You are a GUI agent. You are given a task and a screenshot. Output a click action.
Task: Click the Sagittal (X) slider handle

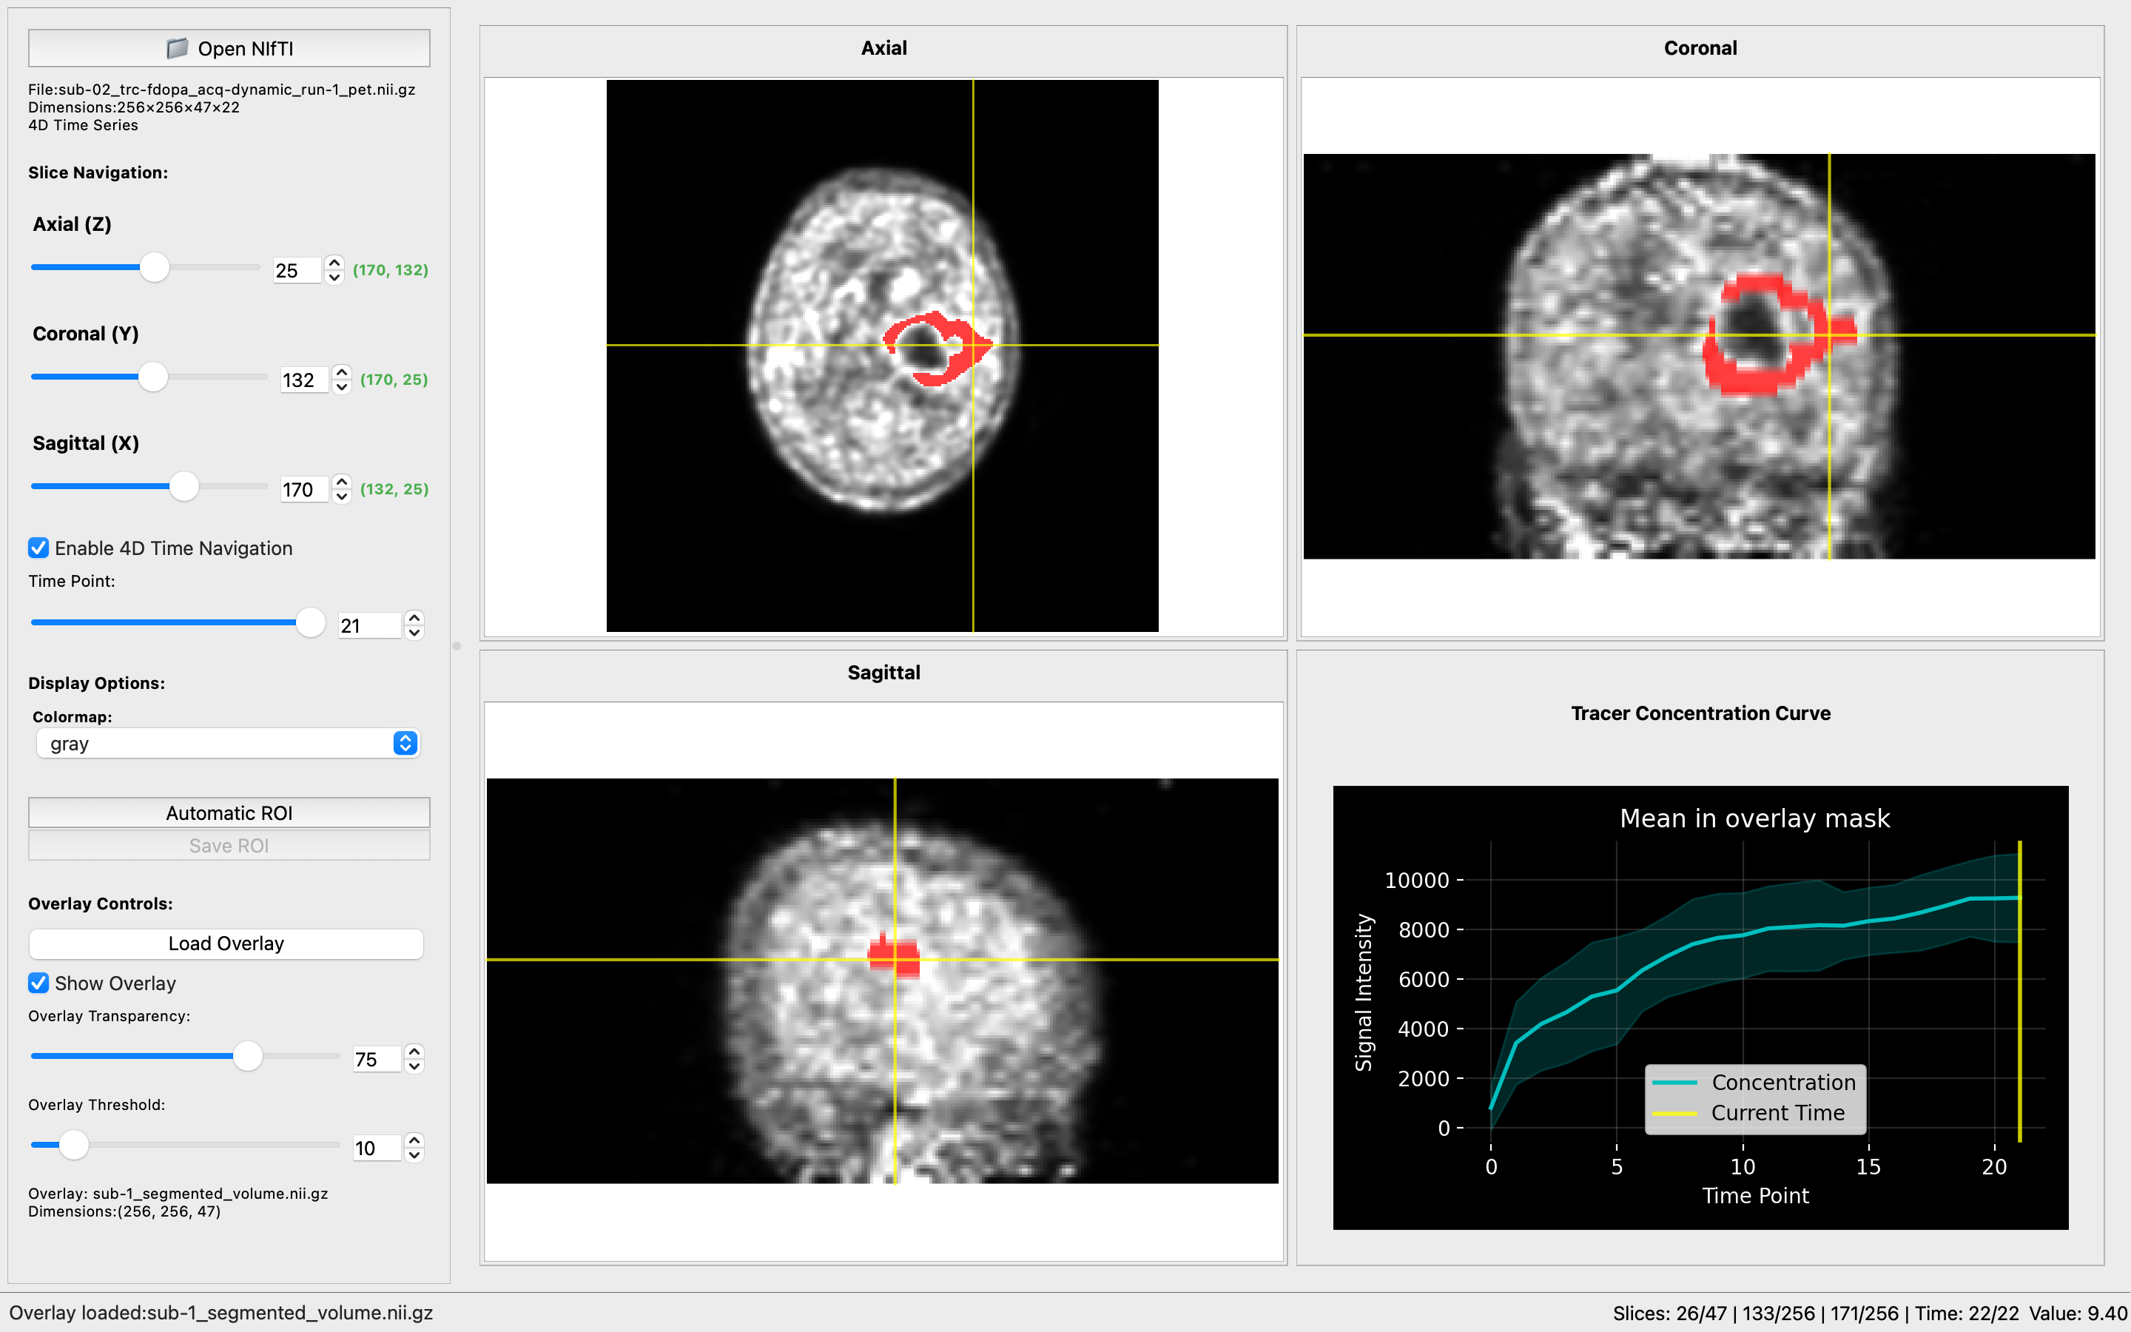click(184, 485)
